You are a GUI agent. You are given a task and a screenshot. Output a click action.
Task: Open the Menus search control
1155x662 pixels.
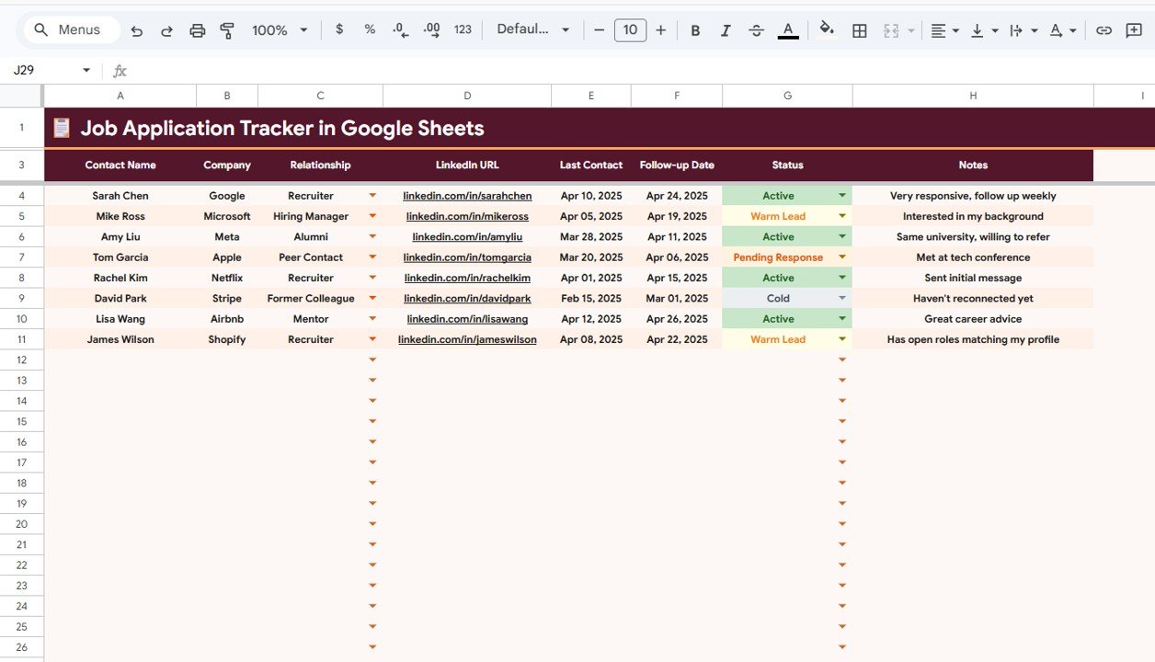(70, 29)
